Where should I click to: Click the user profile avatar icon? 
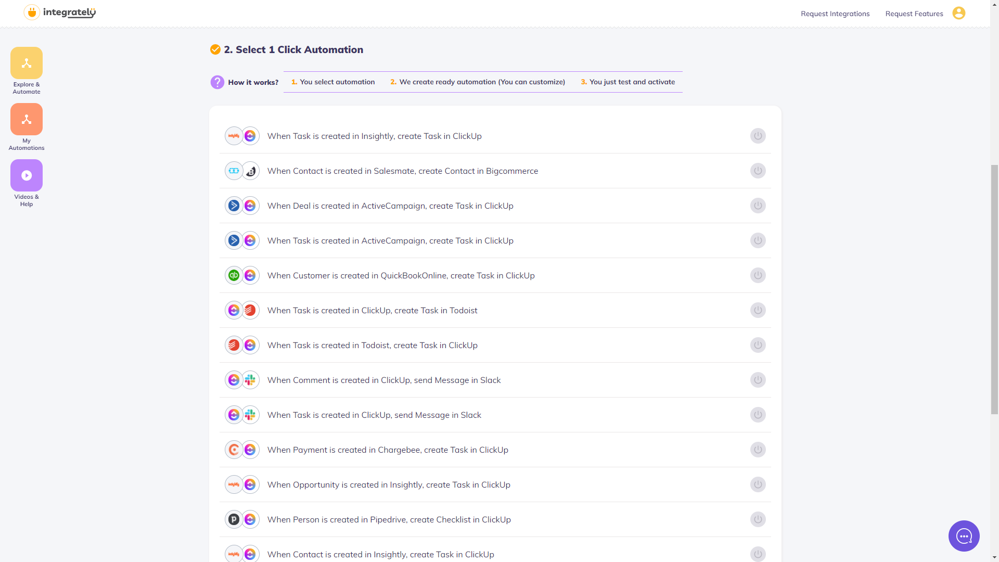[959, 13]
